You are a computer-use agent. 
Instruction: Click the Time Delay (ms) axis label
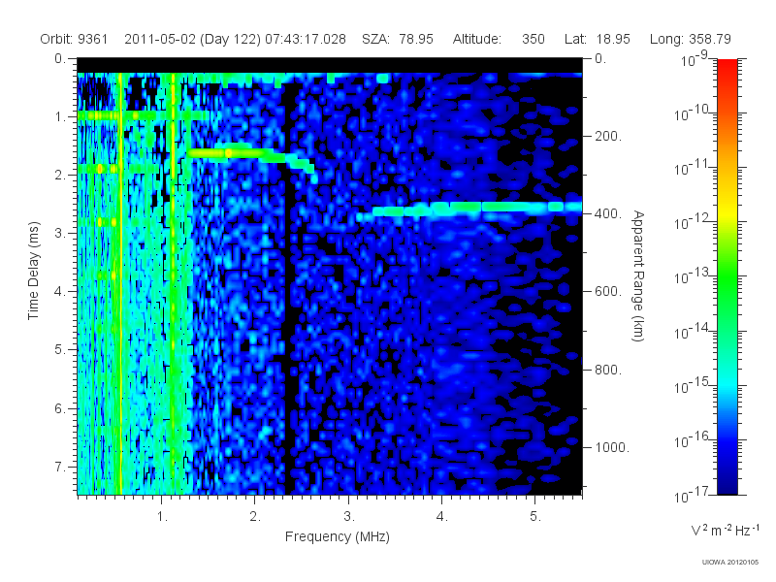click(x=33, y=271)
